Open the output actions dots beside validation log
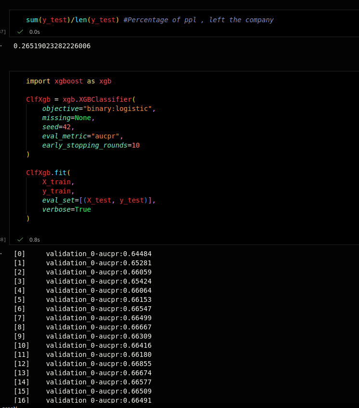 [1, 253]
